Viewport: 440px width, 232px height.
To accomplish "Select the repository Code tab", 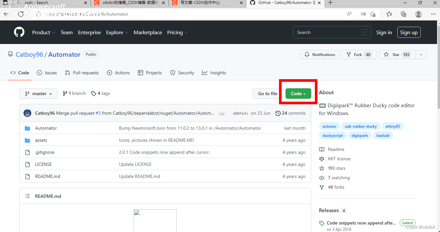I will coord(20,73).
